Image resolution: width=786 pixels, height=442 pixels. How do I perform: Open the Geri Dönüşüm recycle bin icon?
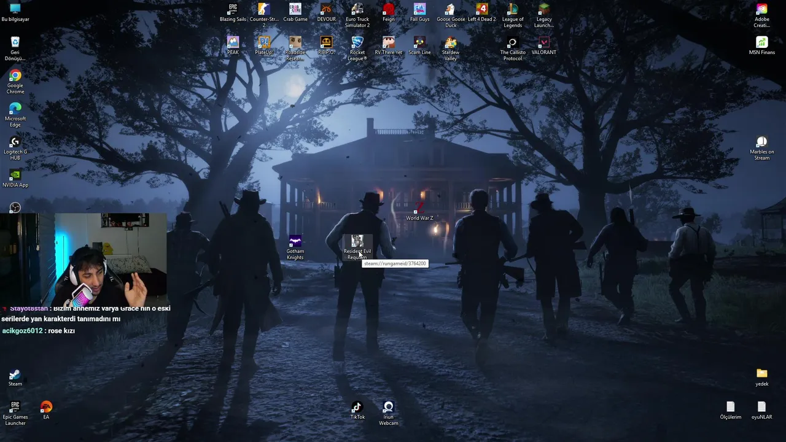[15, 48]
